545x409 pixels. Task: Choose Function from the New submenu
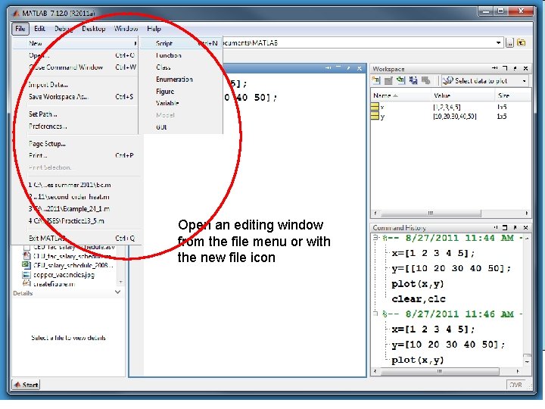pos(181,55)
